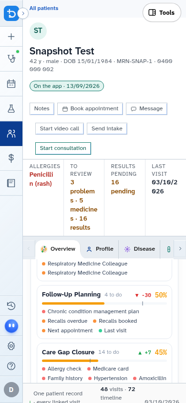The width and height of the screenshot is (186, 403).
Task: Switch to the Profile tab
Action: click(x=100, y=249)
